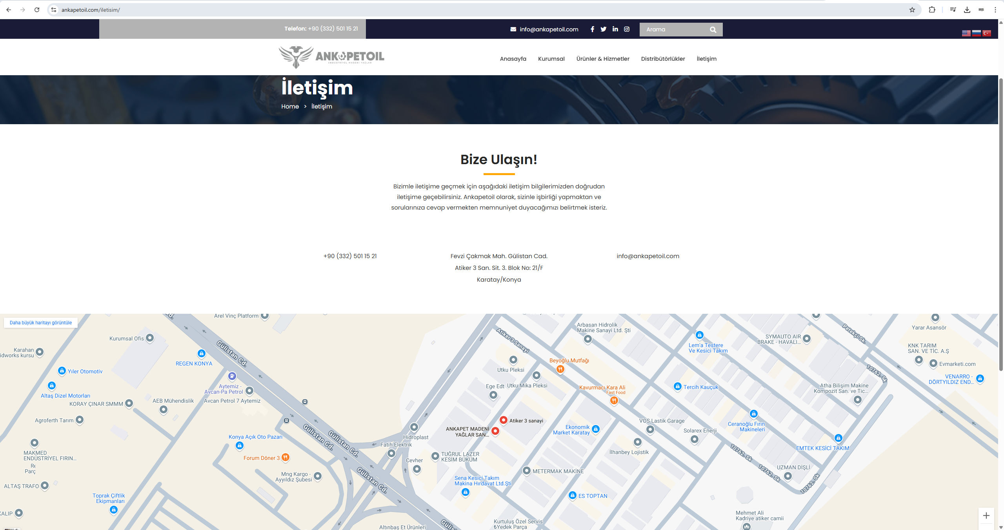Visit the Facebook page via its icon

(x=592, y=29)
